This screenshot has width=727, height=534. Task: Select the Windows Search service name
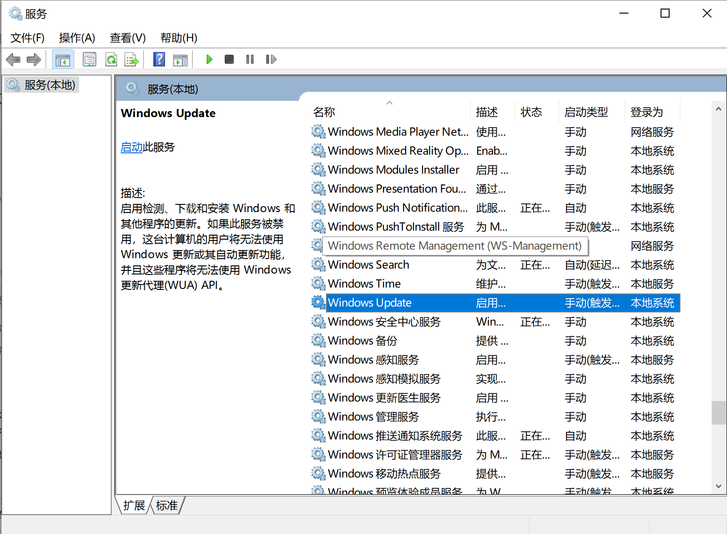(368, 265)
